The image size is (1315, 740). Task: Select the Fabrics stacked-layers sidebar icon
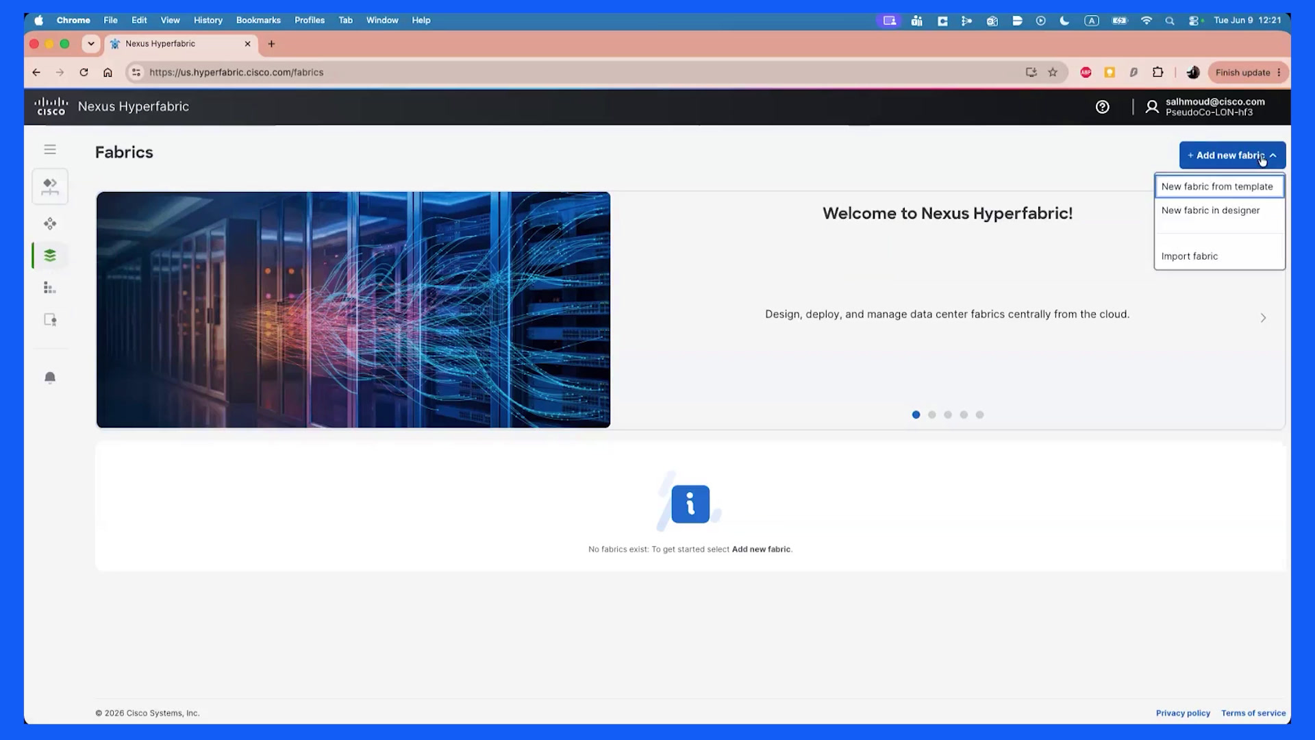pos(50,256)
